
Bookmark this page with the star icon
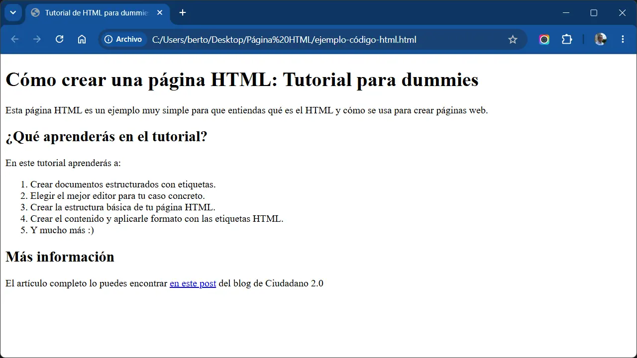pyautogui.click(x=513, y=39)
